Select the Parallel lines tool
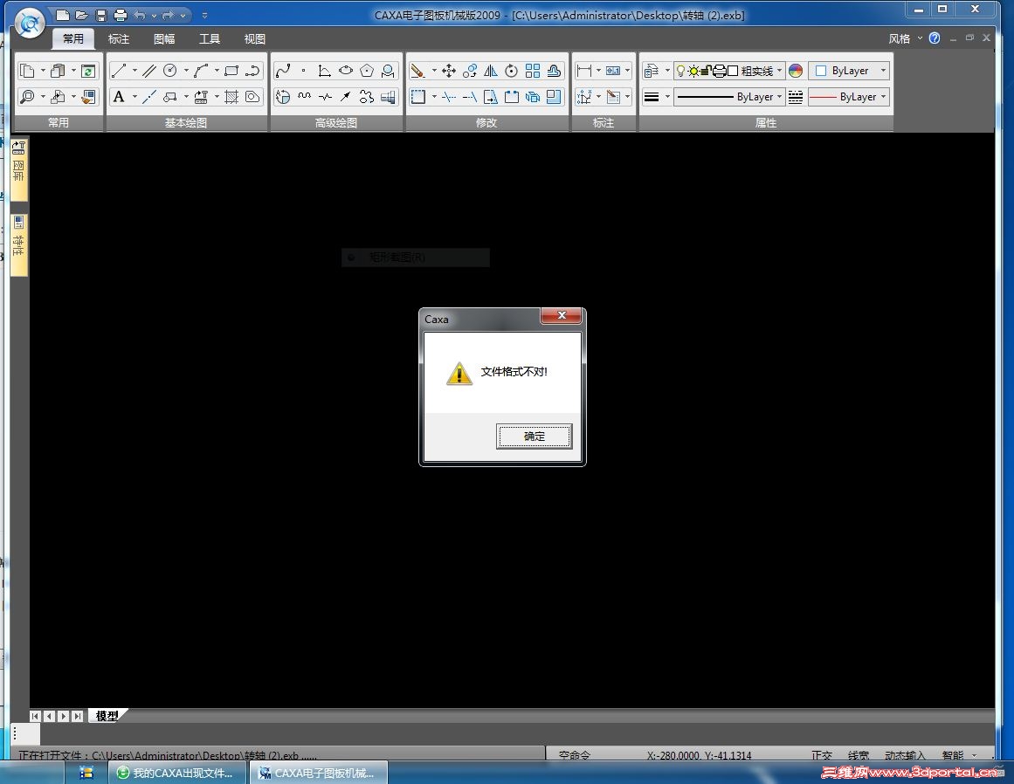1014x784 pixels. pyautogui.click(x=149, y=71)
